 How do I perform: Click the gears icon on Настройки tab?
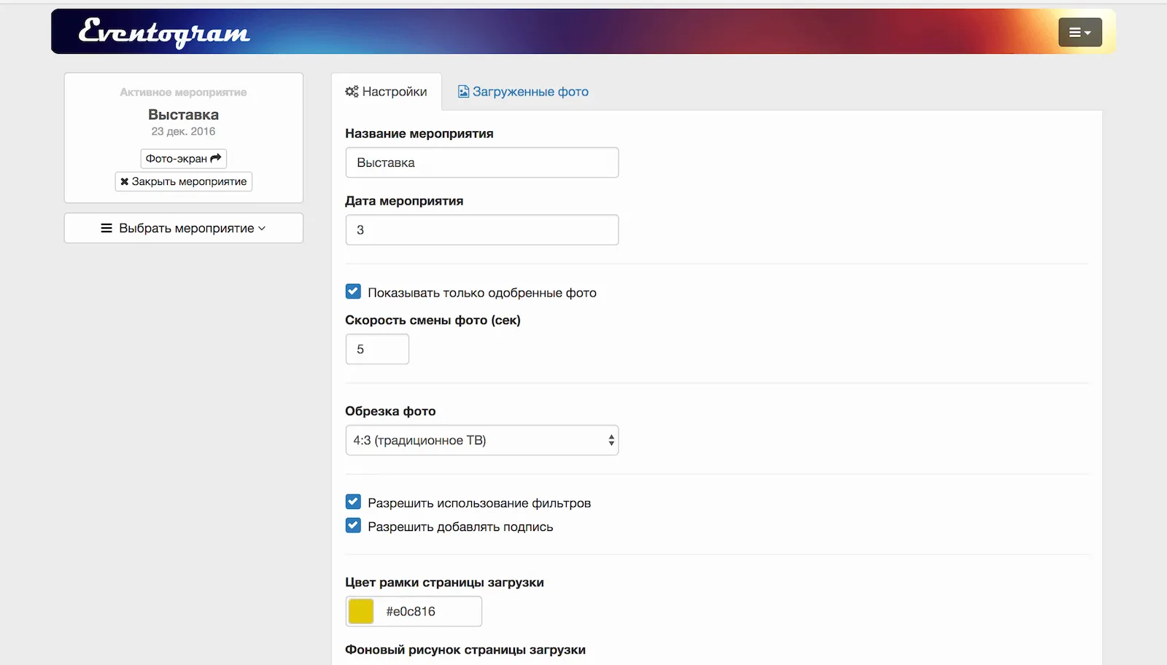pos(352,92)
